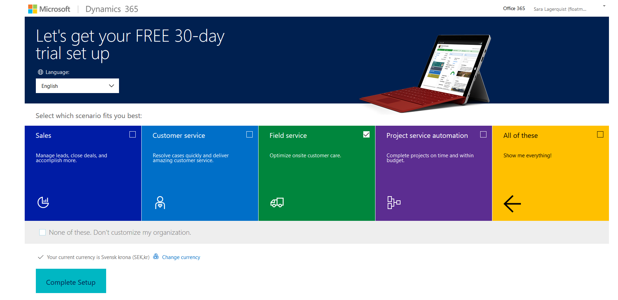This screenshot has height=300, width=618.
Task: Go to Dynamics 365 header title
Action: (x=112, y=9)
